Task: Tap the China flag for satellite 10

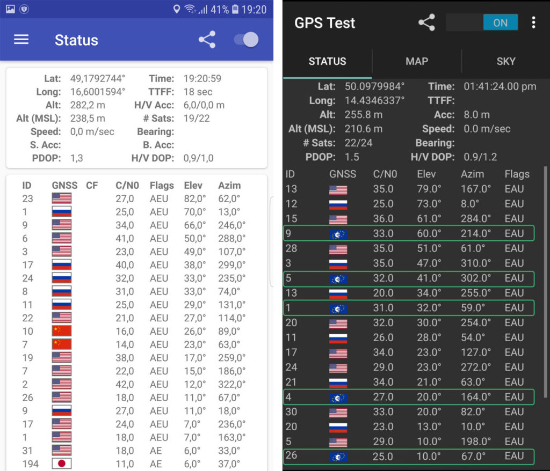Action: [61, 331]
